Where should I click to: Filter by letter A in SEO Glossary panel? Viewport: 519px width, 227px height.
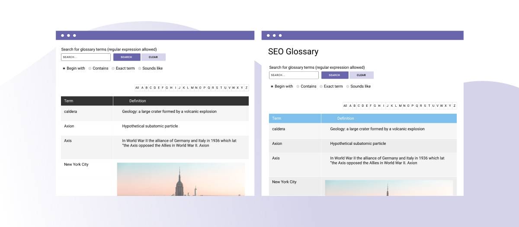pos(351,106)
